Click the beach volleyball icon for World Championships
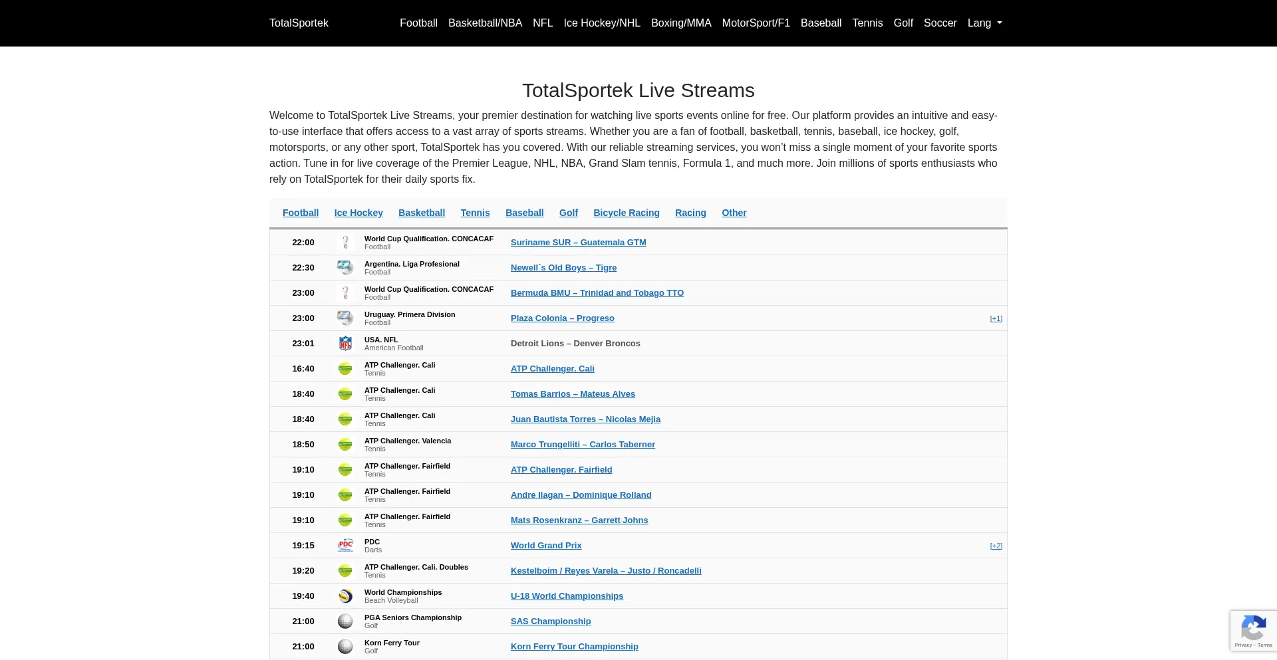Screen dimensions: 1277x660 [x=345, y=596]
